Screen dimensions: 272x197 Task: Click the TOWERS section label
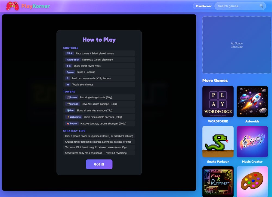(x=69, y=92)
